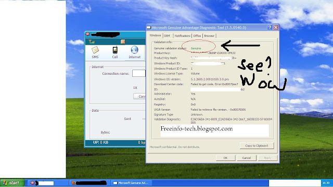Select the Internet globe icon in dialer window
The image size is (333, 187).
134,50
